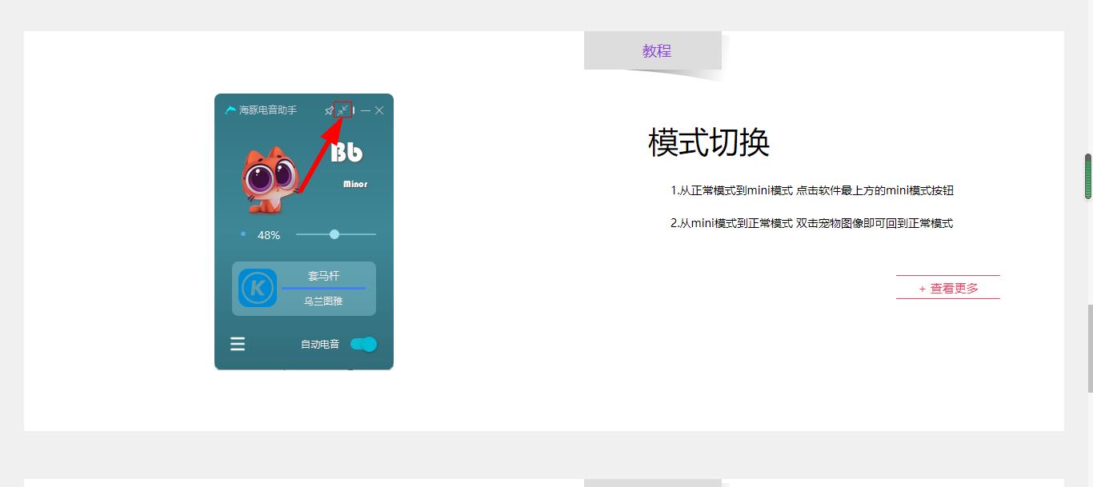The height and width of the screenshot is (487, 1093).
Task: Click the orange cat pet image
Action: (x=270, y=181)
